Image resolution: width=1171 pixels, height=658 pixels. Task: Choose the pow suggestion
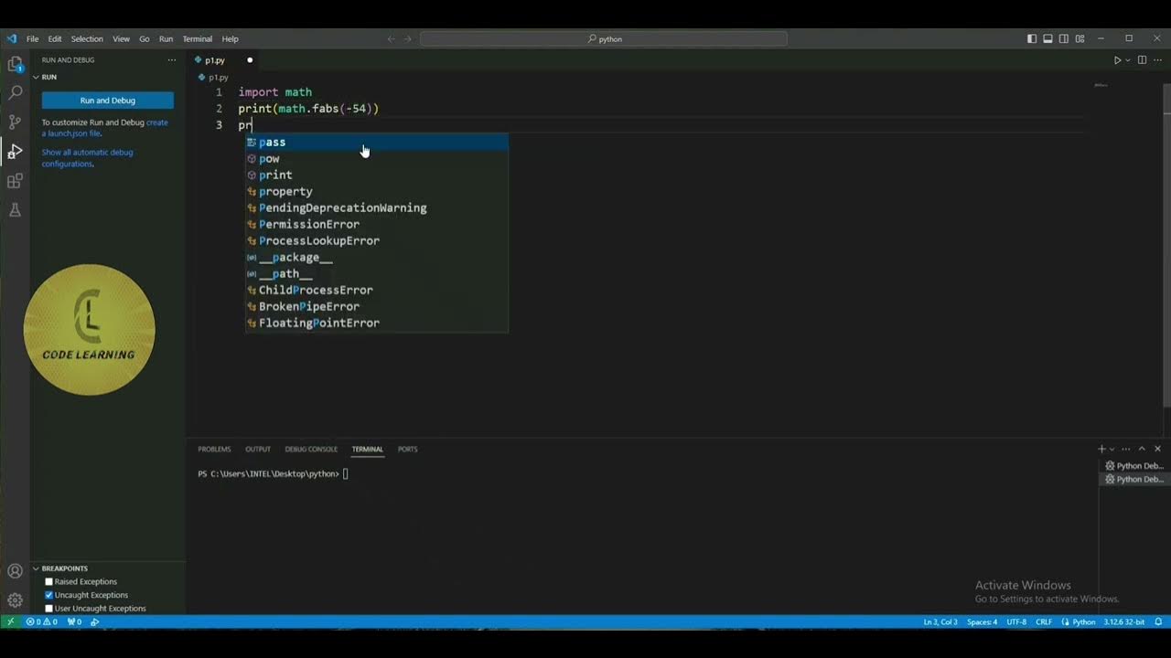coord(376,158)
